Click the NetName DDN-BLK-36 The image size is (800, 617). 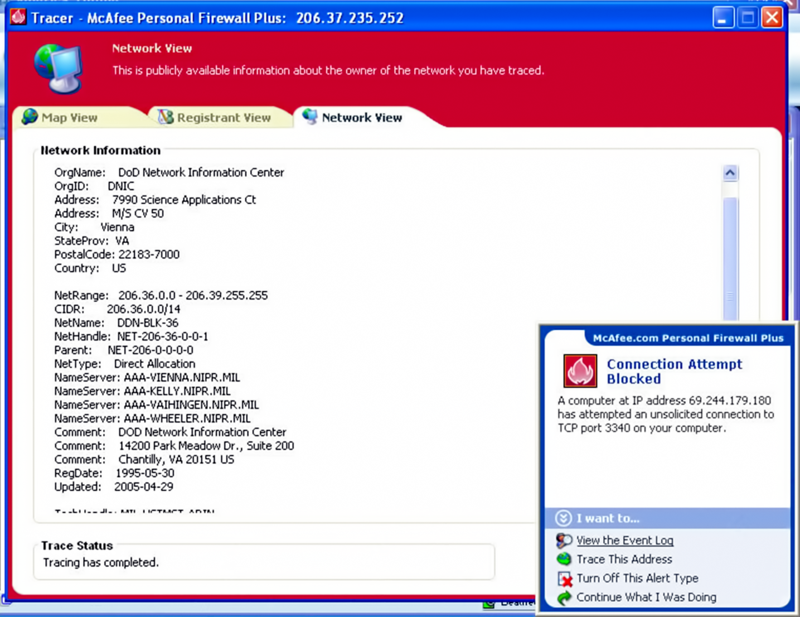tap(148, 322)
